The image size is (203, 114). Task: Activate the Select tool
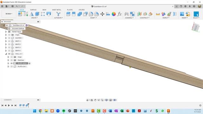(196, 14)
